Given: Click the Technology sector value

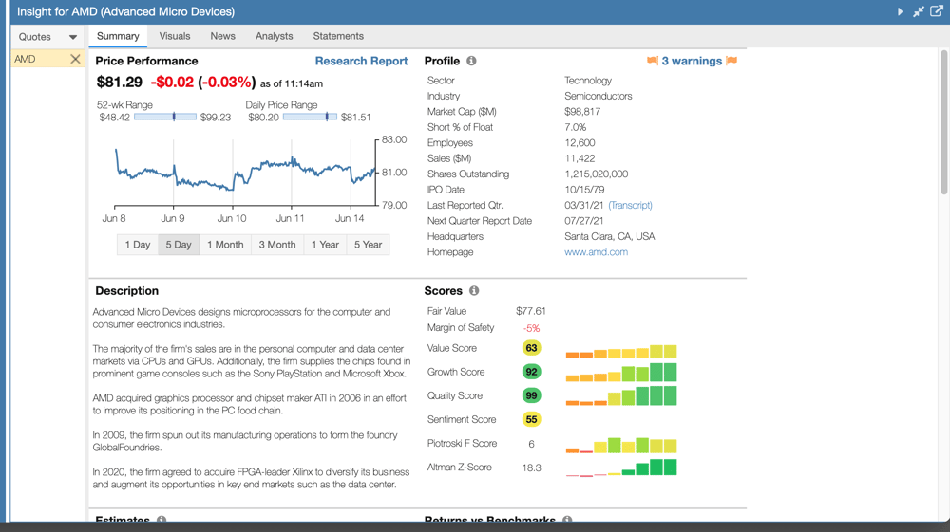Looking at the screenshot, I should coord(588,81).
